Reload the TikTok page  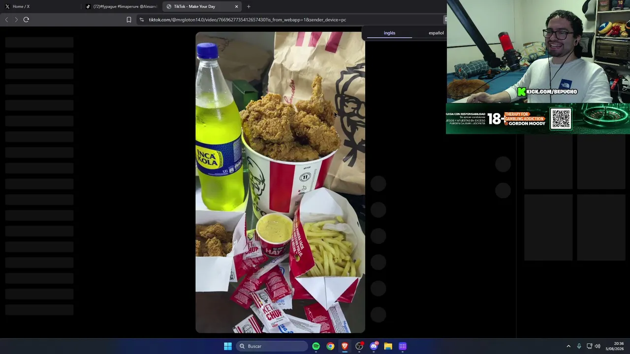[26, 20]
